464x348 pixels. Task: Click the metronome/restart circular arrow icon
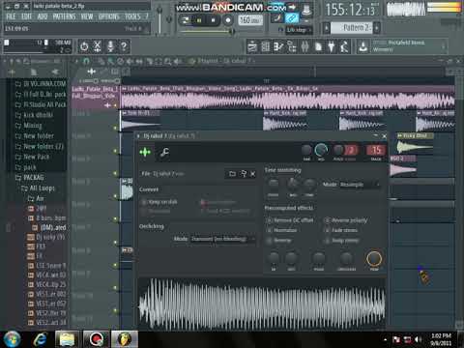[x=84, y=46]
